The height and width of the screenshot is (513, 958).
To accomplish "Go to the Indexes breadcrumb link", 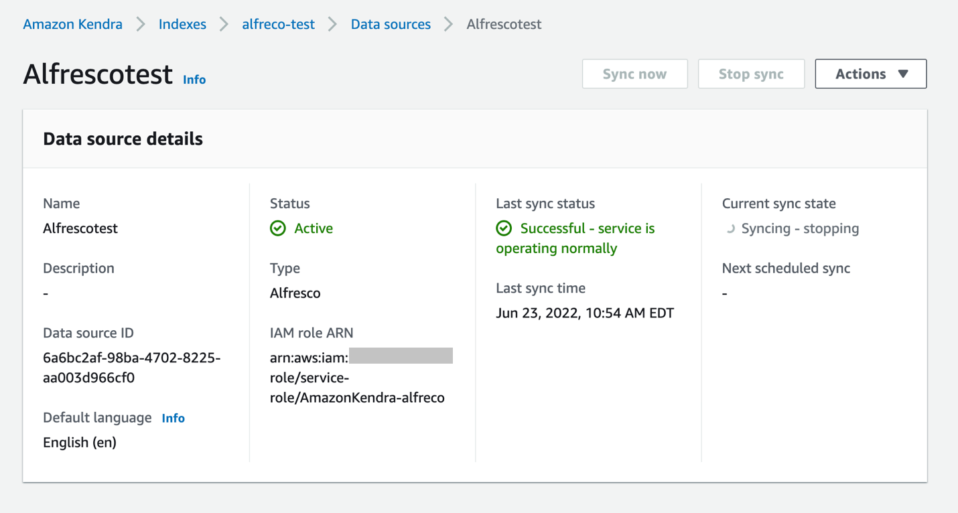I will [x=182, y=25].
